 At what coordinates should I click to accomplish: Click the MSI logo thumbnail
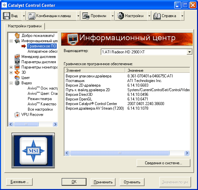[x=33, y=150]
